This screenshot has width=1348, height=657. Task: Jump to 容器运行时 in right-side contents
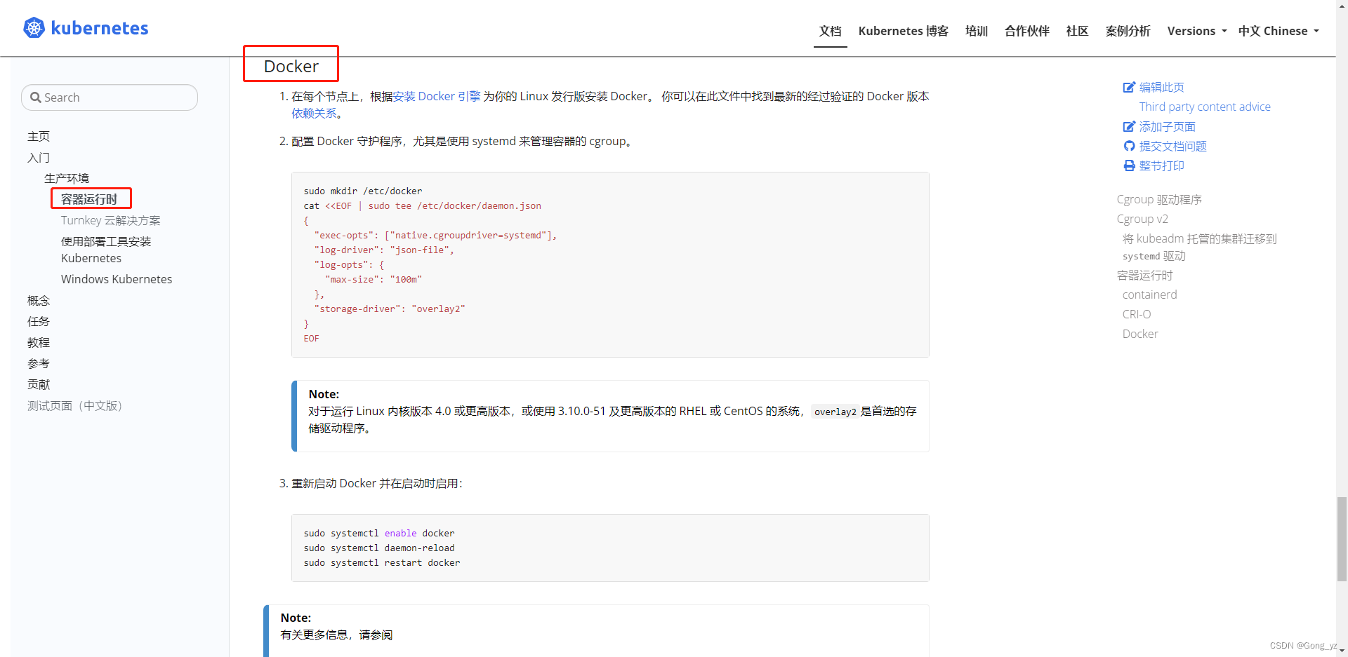click(1144, 275)
